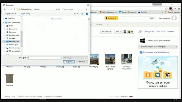The image size is (182, 102).
Task: Expand the Видео tree node
Action: point(5,26)
